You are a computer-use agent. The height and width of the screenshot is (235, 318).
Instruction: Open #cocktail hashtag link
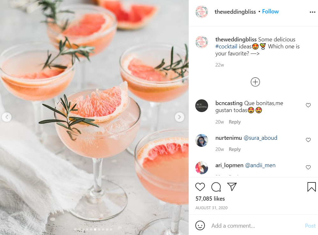pos(226,46)
